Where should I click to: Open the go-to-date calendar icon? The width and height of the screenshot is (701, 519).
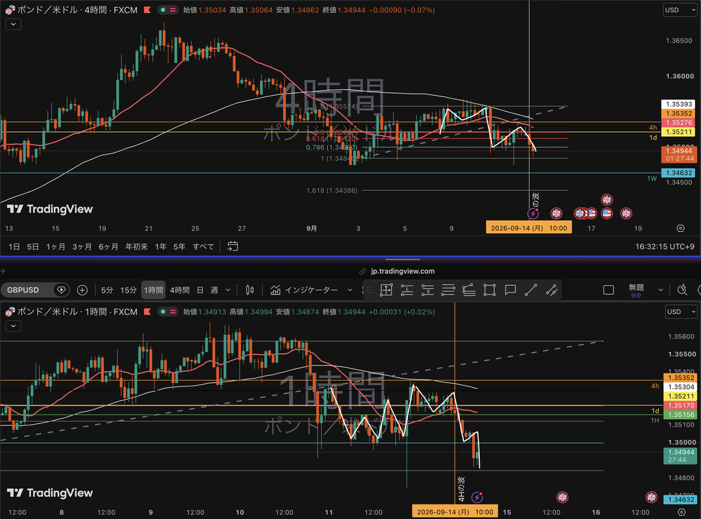click(x=233, y=247)
